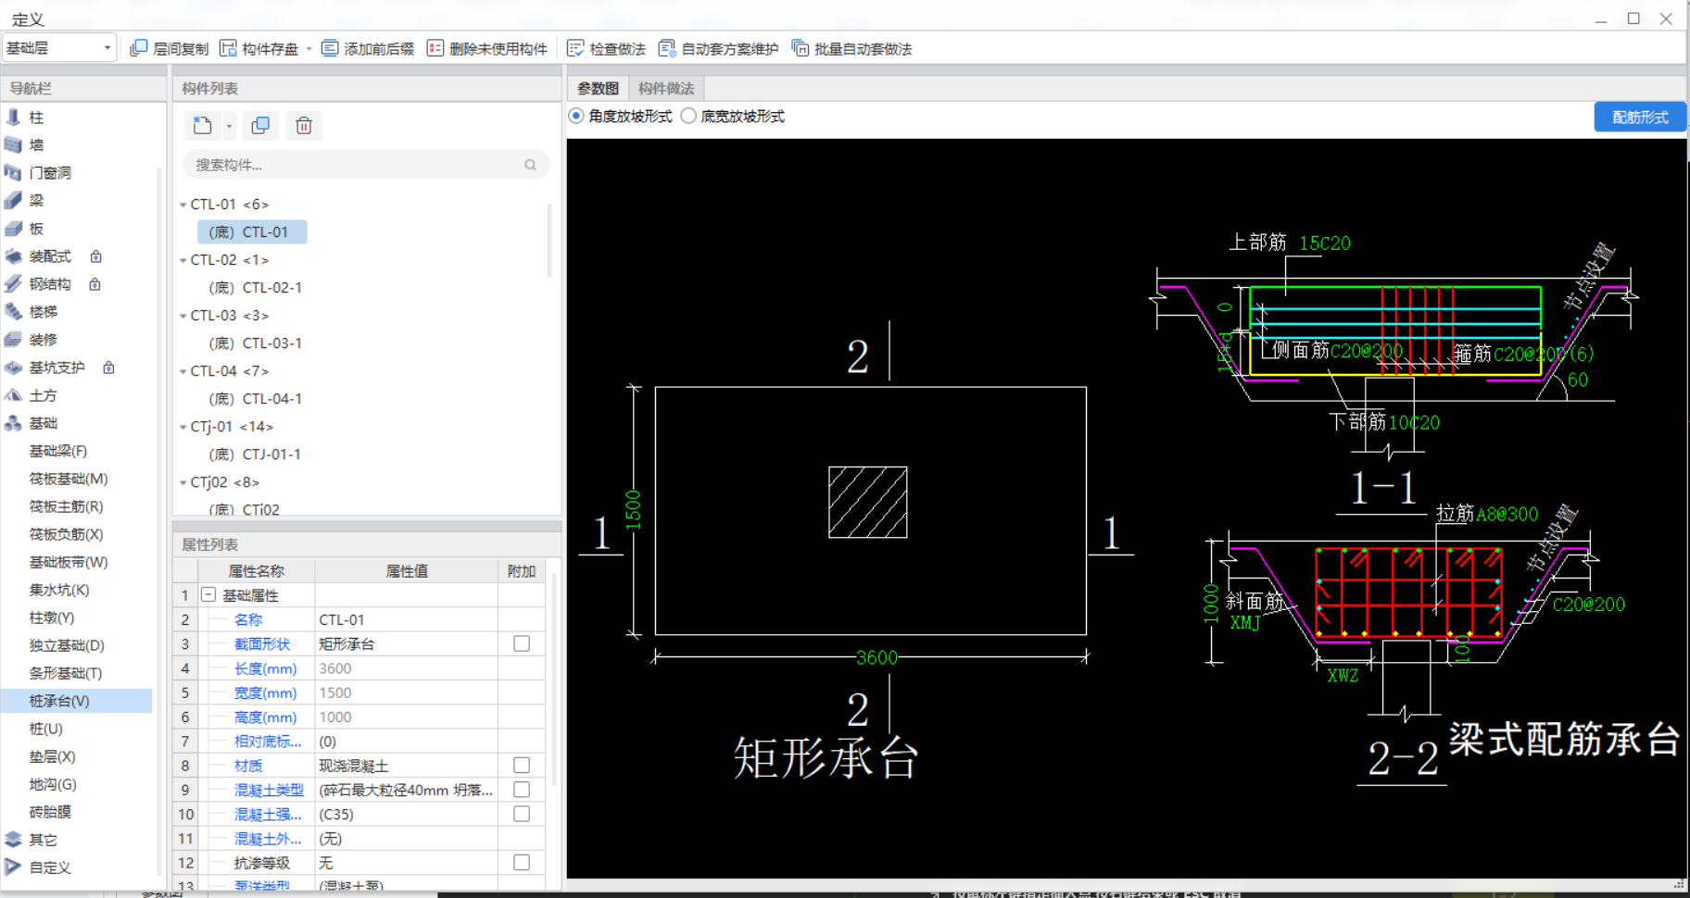The width and height of the screenshot is (1690, 898).
Task: Collapse the CTL-03 <3> tree node
Action: coord(183,316)
